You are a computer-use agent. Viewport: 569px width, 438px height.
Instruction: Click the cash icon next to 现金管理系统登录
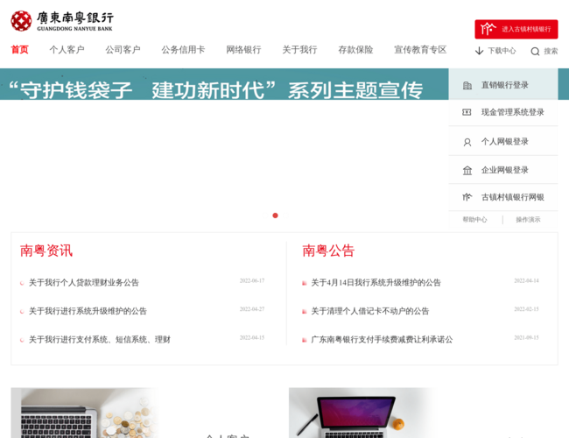pyautogui.click(x=467, y=112)
